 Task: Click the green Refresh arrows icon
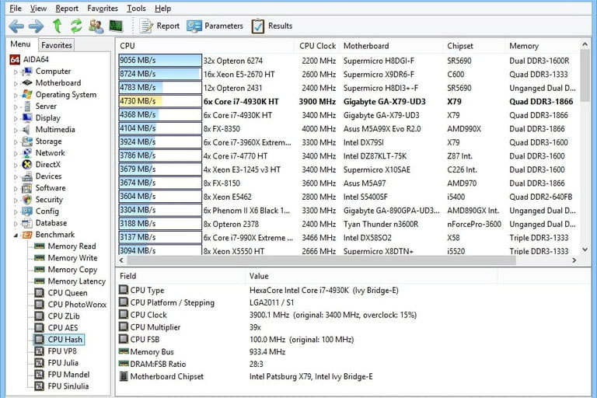[76, 26]
